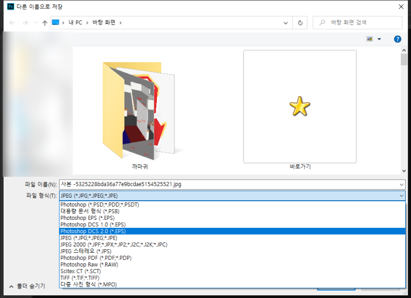411x298 pixels.
Task: Close the '다른 이름으로 저장' dialog
Action: pos(401,7)
